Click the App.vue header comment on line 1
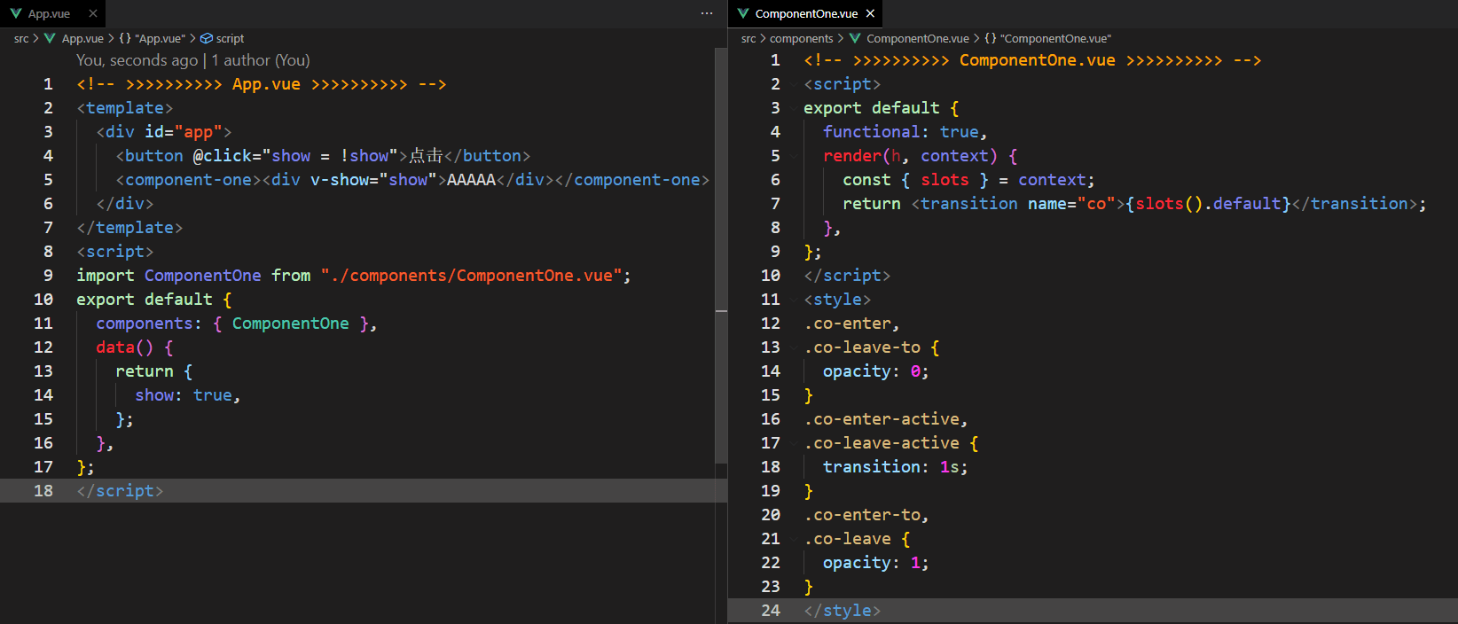1458x624 pixels. click(x=262, y=84)
